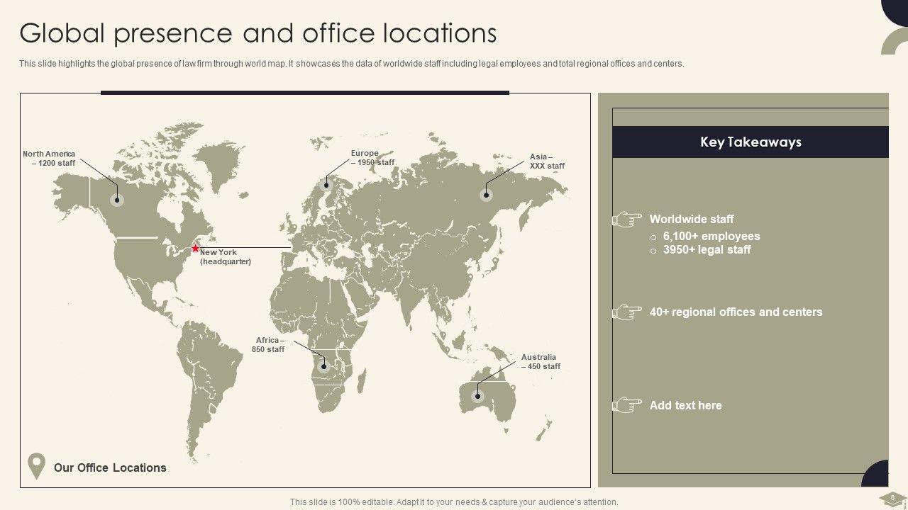Select the North America – 1200 staff label
The height and width of the screenshot is (510, 908).
coord(49,159)
